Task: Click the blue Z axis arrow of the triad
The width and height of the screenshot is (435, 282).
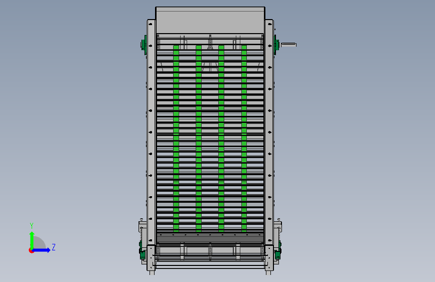Action: (42, 250)
